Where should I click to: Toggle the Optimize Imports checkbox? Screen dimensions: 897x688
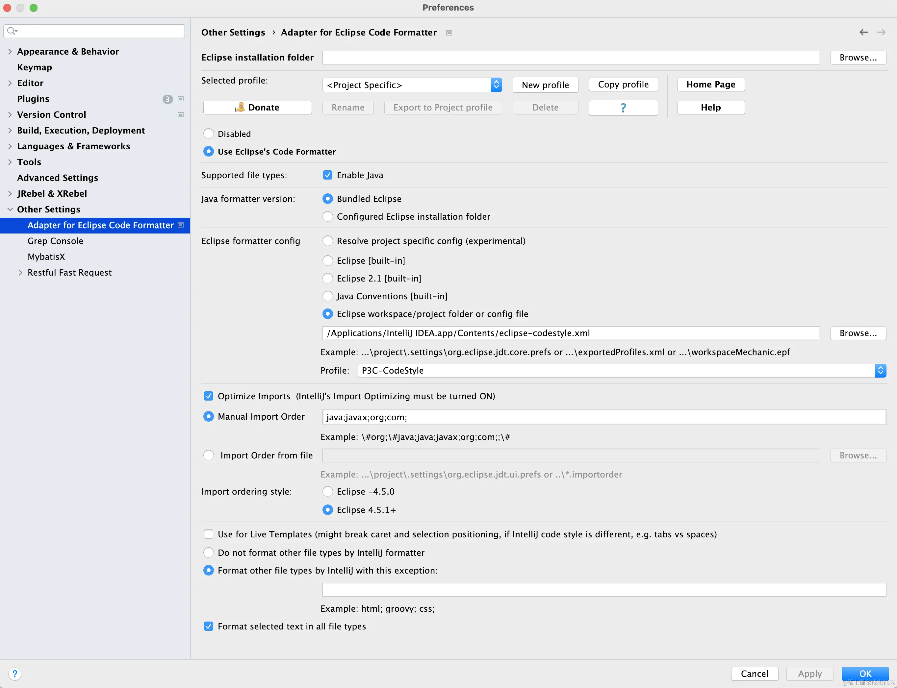pyautogui.click(x=209, y=396)
